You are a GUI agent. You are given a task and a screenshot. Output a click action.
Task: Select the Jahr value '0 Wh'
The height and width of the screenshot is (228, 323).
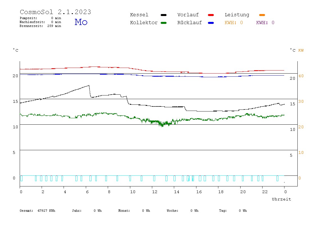click(x=98, y=211)
